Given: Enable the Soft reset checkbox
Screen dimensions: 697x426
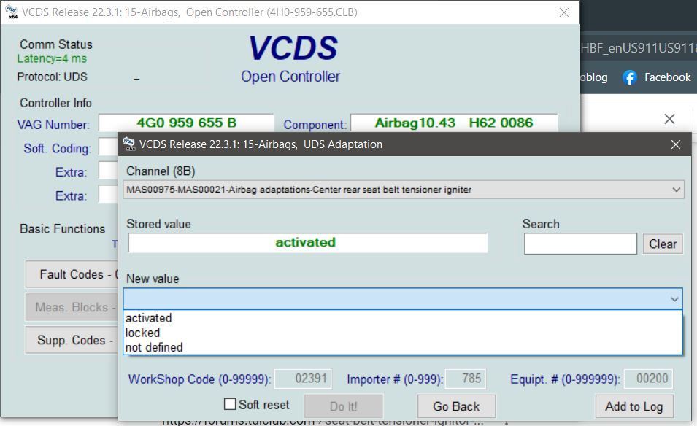Looking at the screenshot, I should coord(230,404).
